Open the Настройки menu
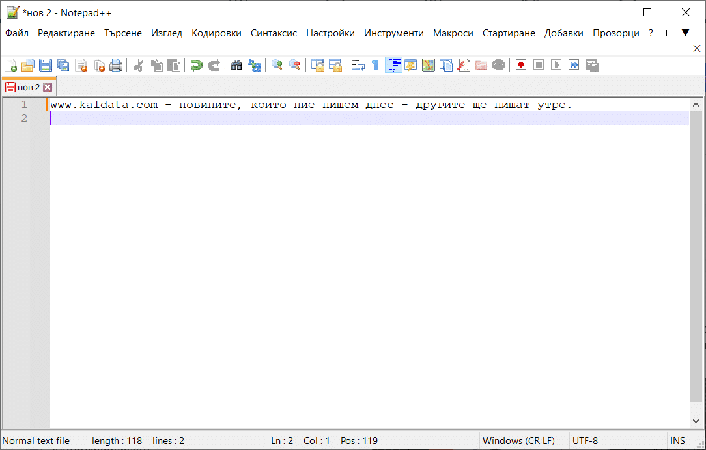This screenshot has width=706, height=450. click(x=330, y=33)
